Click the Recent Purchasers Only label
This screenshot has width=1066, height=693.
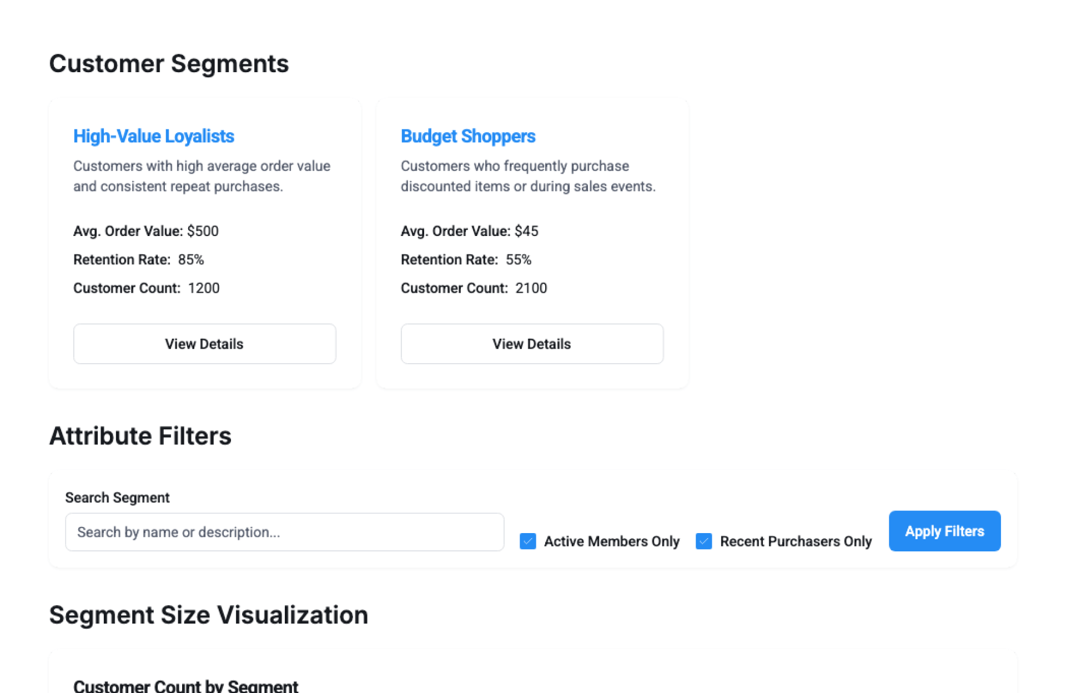[795, 541]
